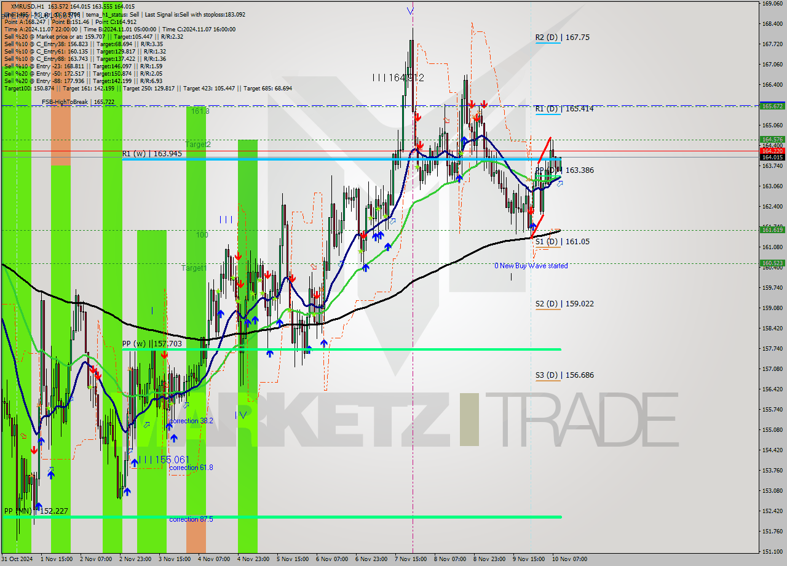Click the R1 (w) 163.945 weekly label
787x566 pixels.
[152, 154]
